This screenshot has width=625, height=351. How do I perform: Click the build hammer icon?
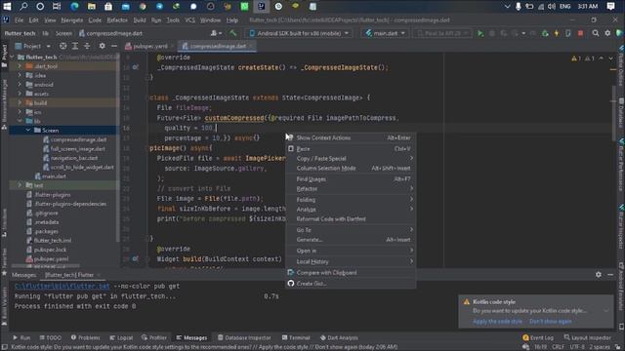coord(232,33)
